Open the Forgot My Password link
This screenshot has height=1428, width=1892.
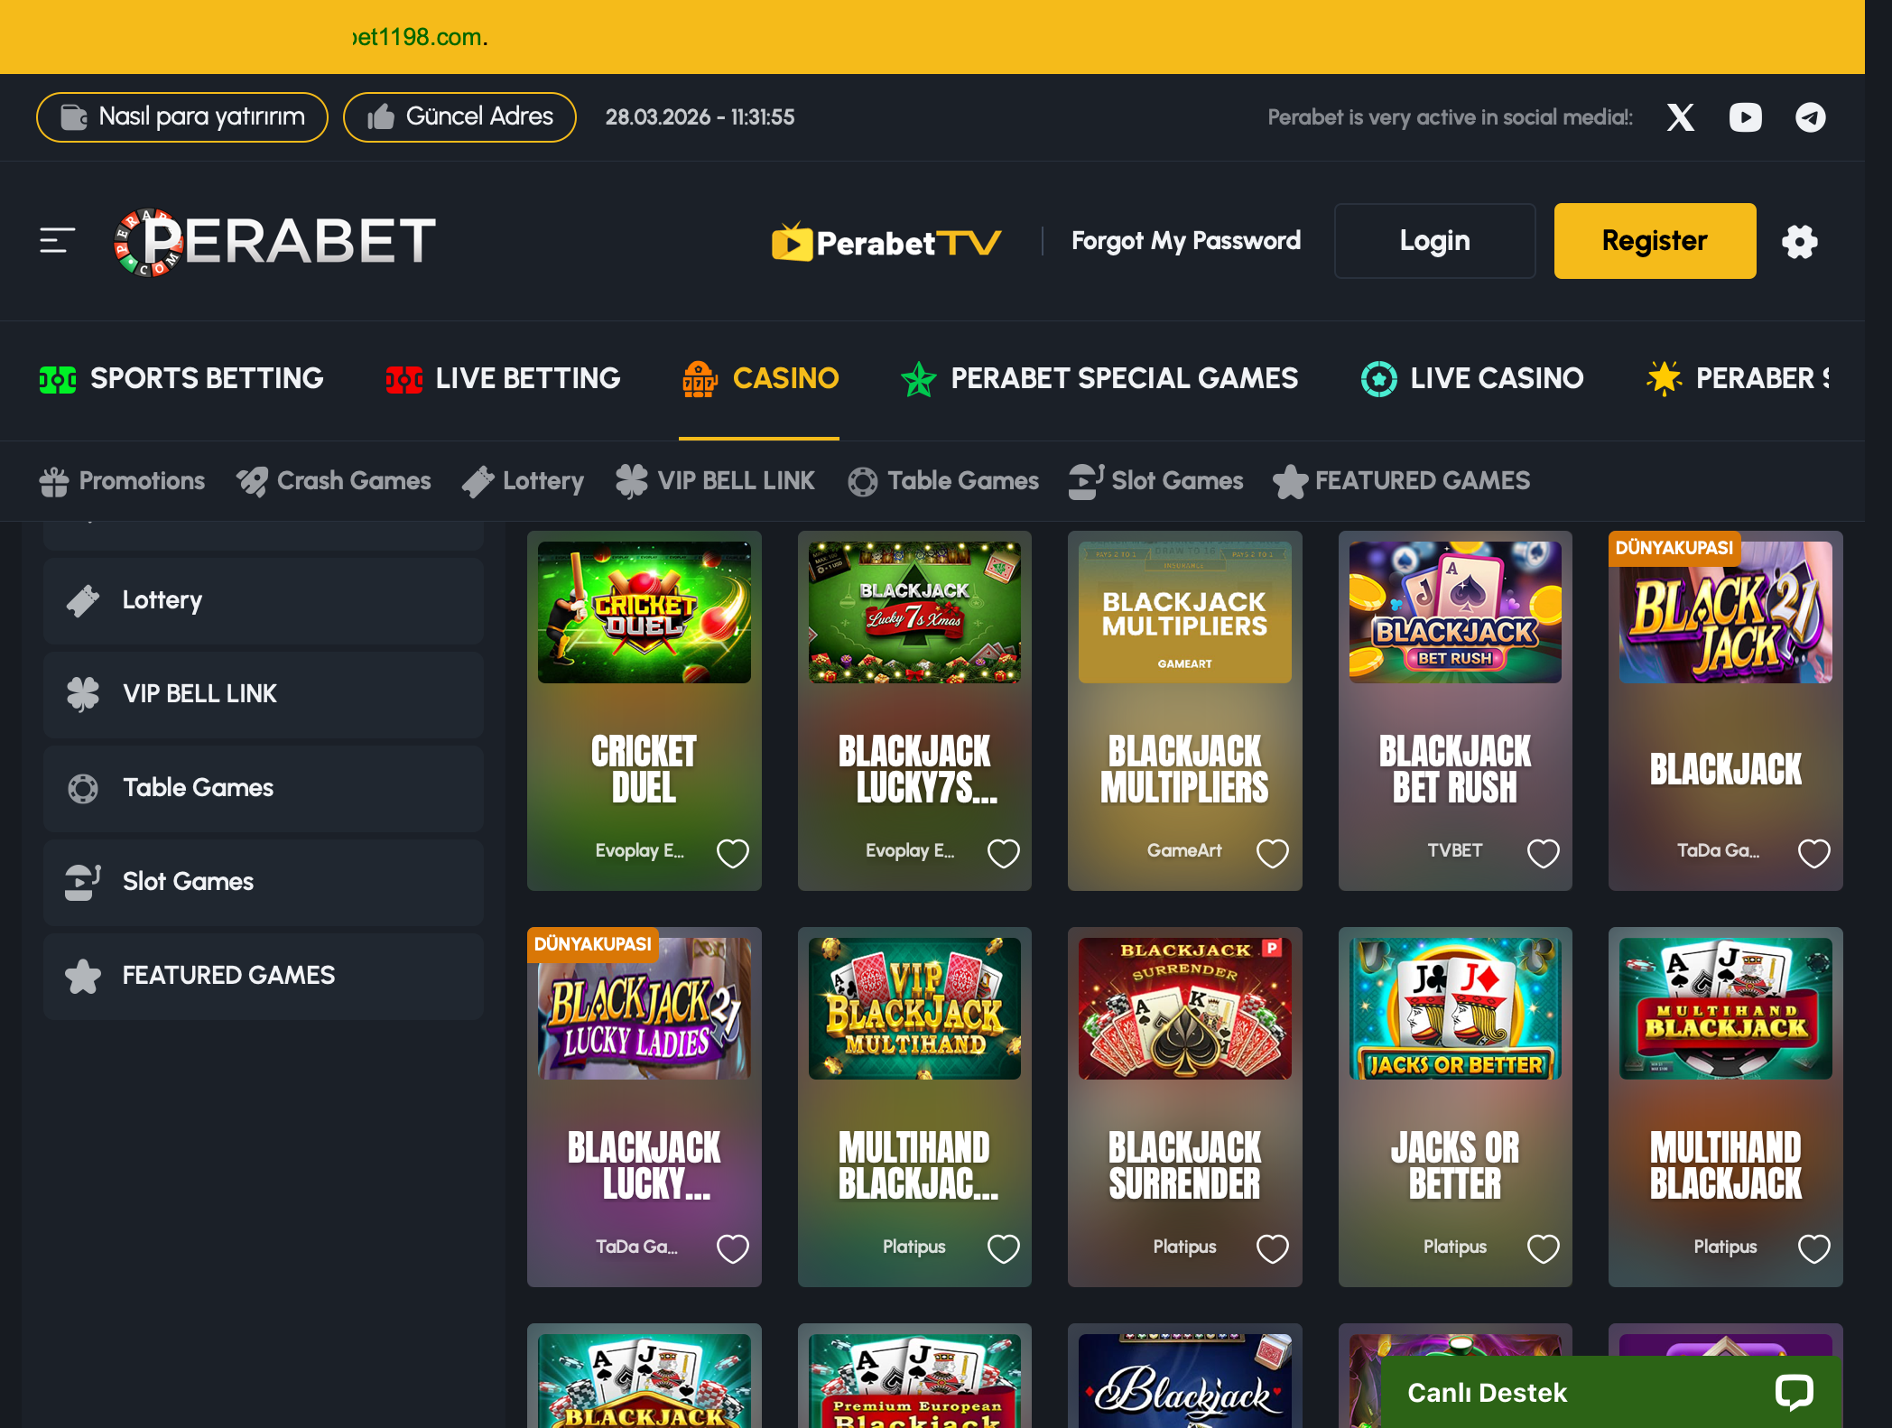(x=1186, y=241)
